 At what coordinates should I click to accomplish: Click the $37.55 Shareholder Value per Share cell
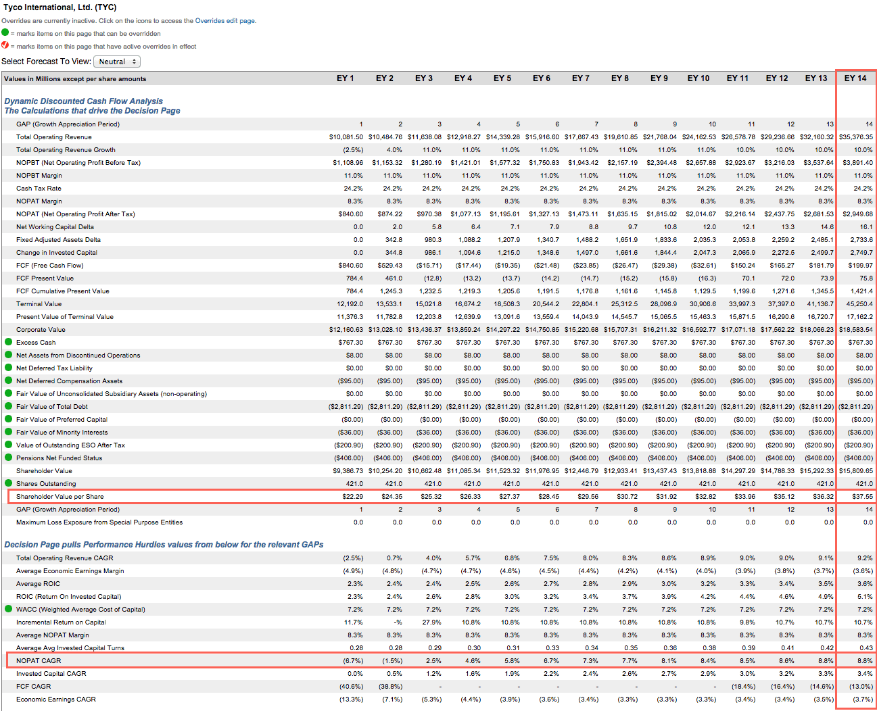(x=862, y=497)
